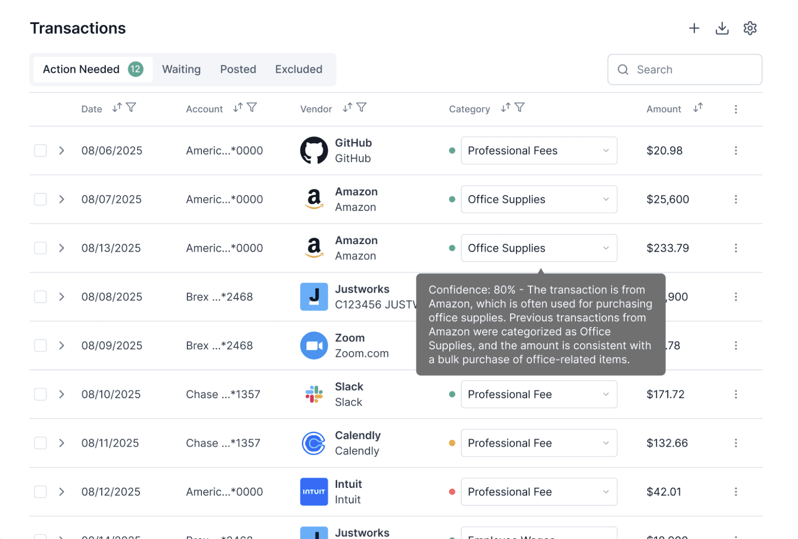This screenshot has width=798, height=539.
Task: Click the Search input field
Action: pyautogui.click(x=684, y=69)
